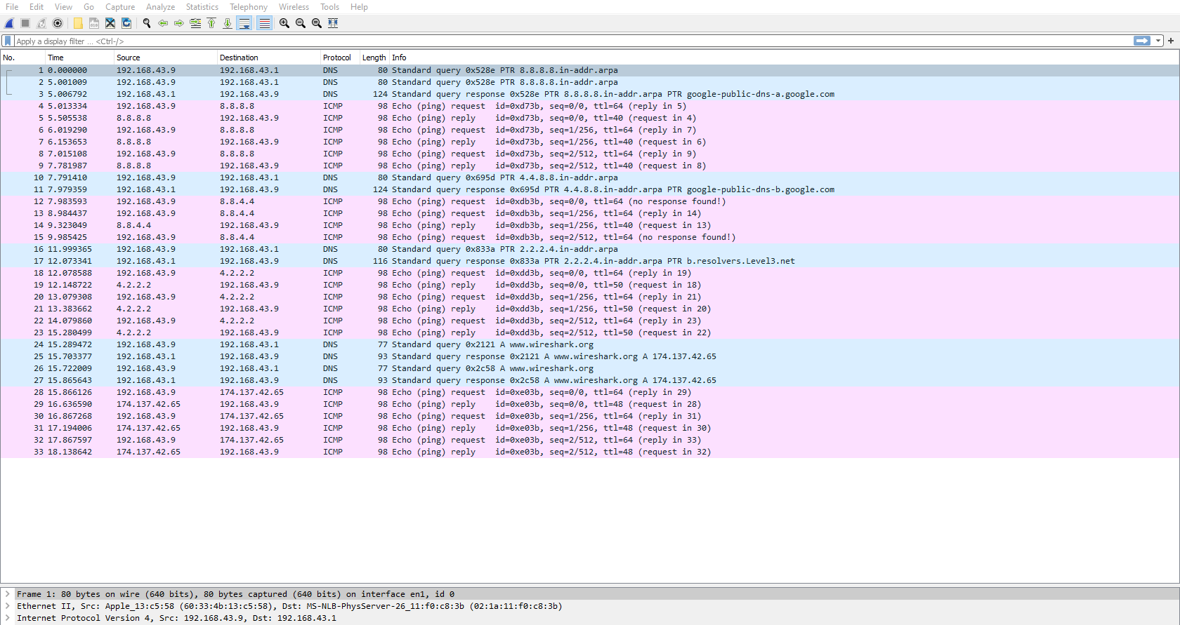The height and width of the screenshot is (625, 1180).
Task: Select packet 22 at time 14.079860
Action: pos(590,321)
